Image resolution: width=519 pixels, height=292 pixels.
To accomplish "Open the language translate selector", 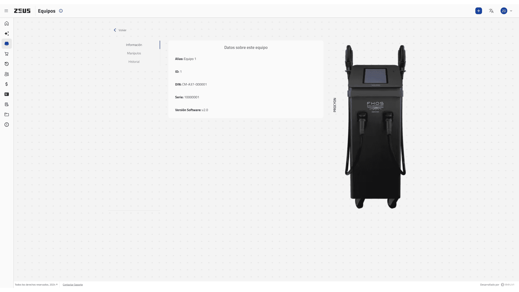I will coord(491,11).
